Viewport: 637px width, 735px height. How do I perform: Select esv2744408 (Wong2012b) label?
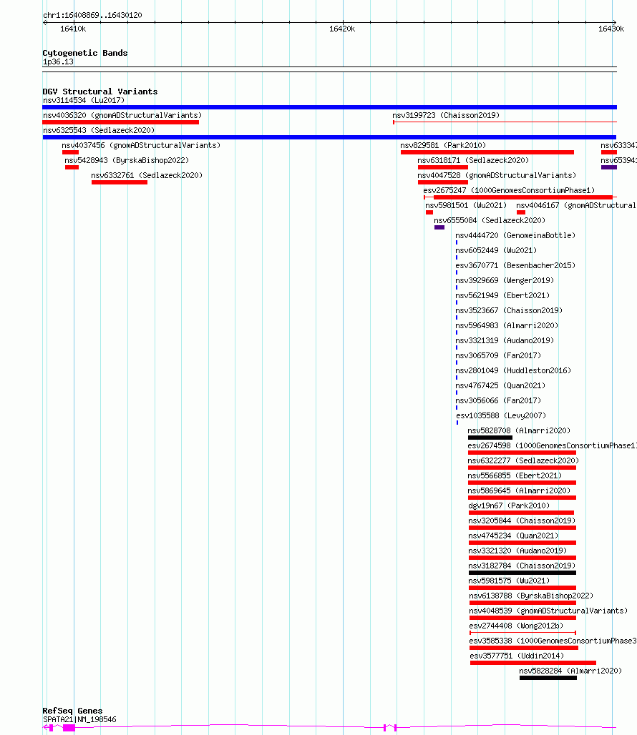point(516,626)
